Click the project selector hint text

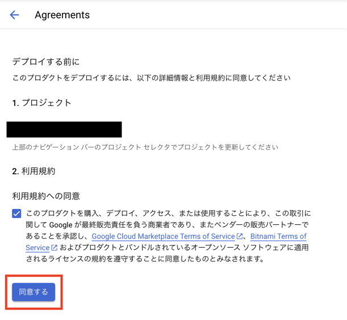tap(145, 147)
